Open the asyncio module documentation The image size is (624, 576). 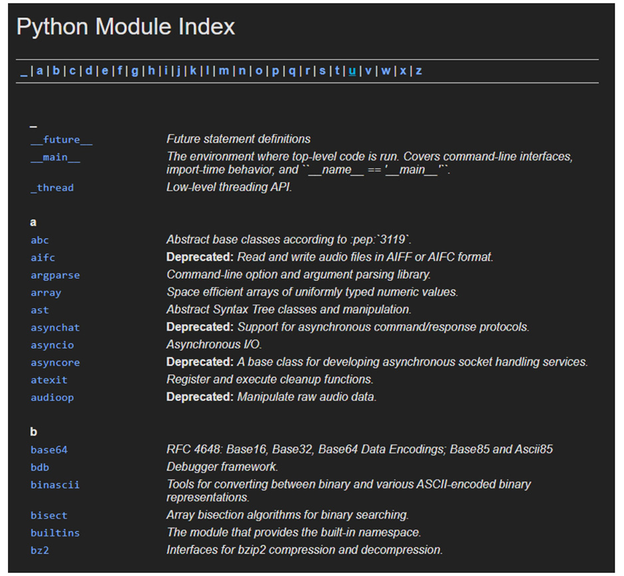click(x=52, y=345)
